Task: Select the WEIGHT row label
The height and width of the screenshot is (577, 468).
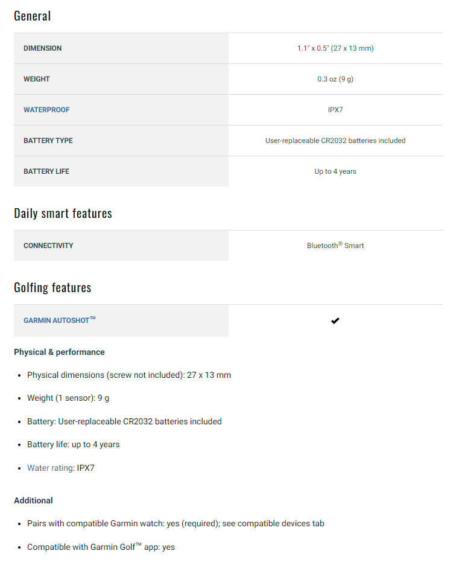Action: pyautogui.click(x=37, y=79)
